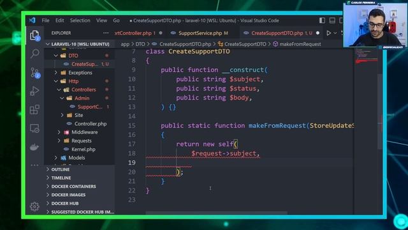Toggle the primary side bar layout icon
The height and width of the screenshot is (230, 408).
coord(322,20)
